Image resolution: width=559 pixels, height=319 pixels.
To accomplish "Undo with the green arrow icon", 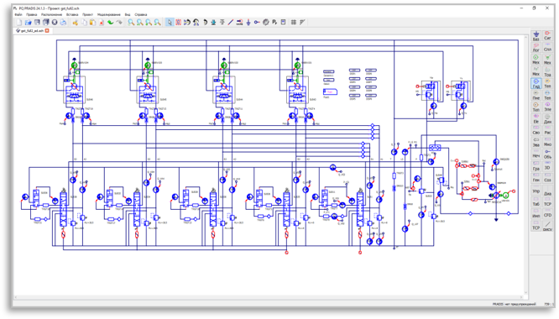I will 110,22.
